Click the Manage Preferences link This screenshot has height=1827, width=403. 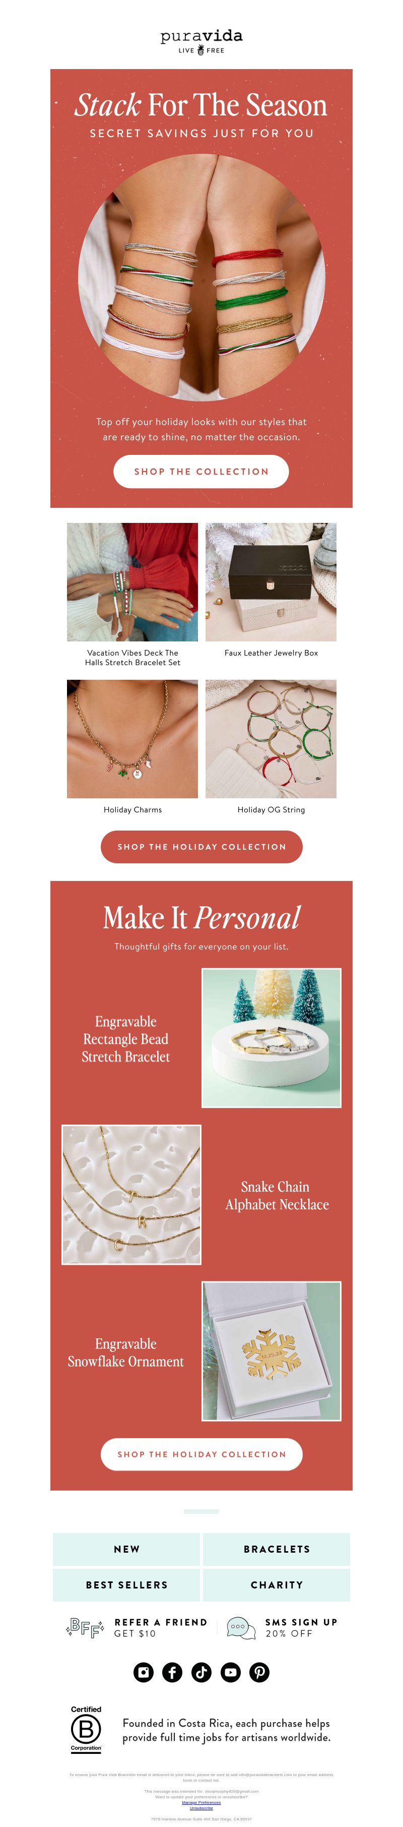201,1802
